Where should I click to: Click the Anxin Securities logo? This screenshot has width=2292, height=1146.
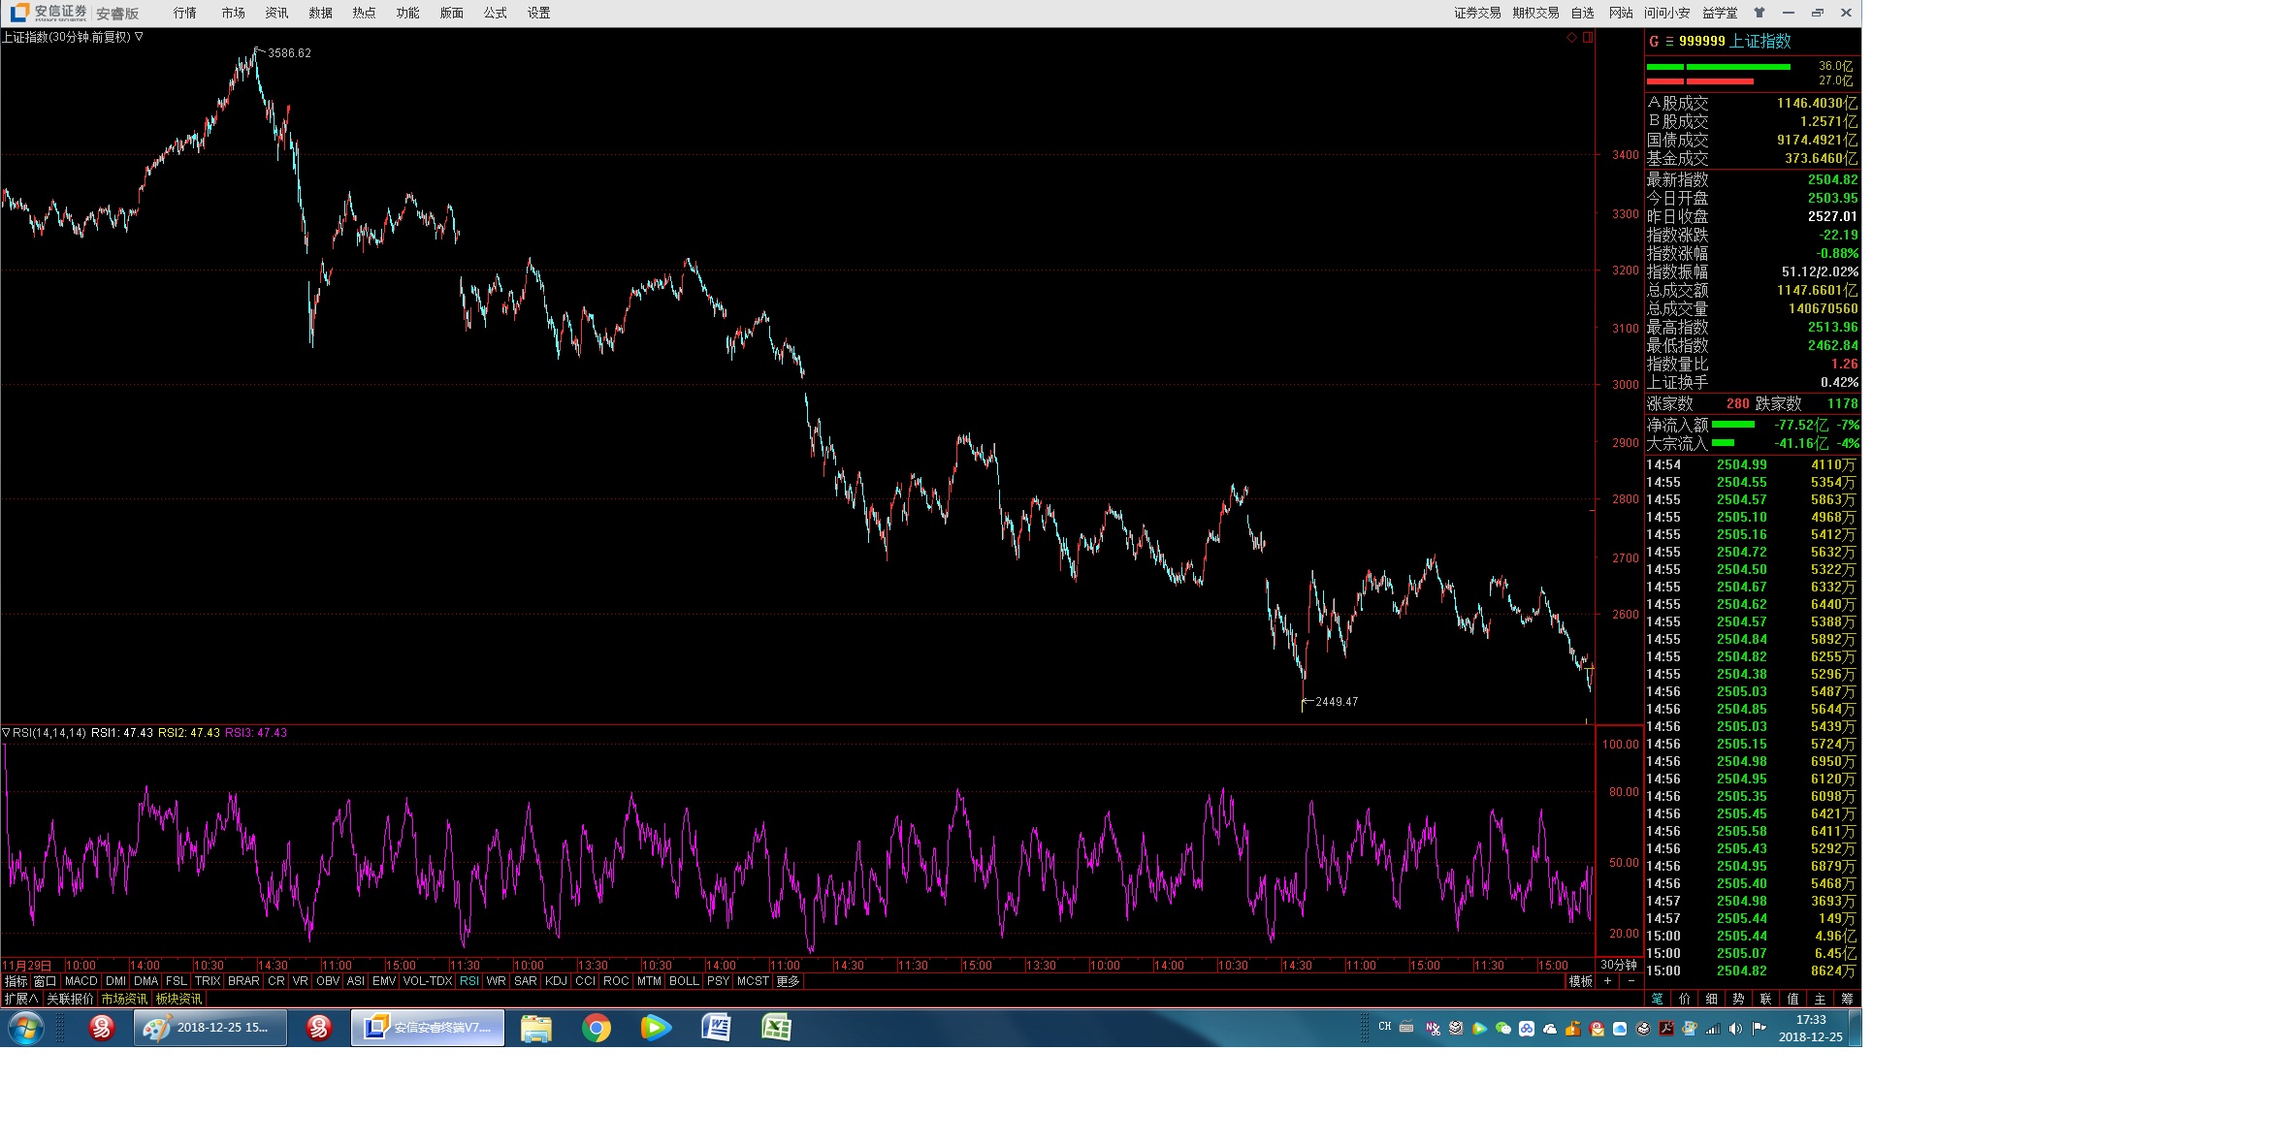click(x=48, y=13)
